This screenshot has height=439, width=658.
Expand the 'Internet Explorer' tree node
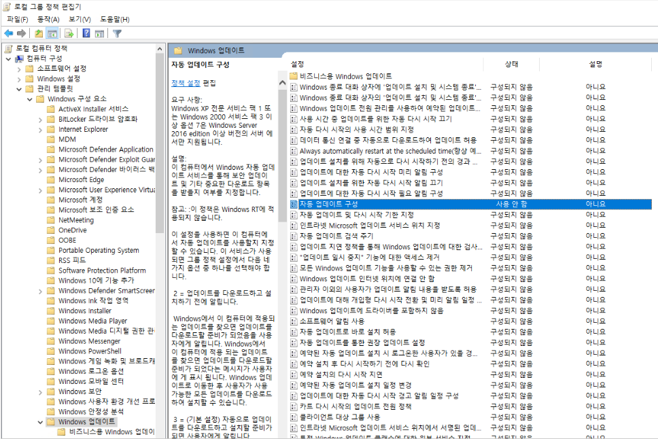(x=40, y=129)
